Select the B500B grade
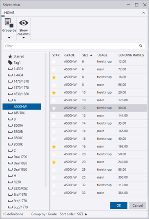149x219 pixels. pos(15,132)
